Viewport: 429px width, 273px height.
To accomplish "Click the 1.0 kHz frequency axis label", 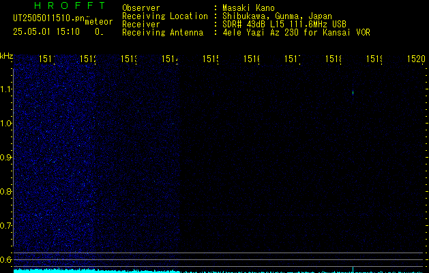I will tap(5, 124).
